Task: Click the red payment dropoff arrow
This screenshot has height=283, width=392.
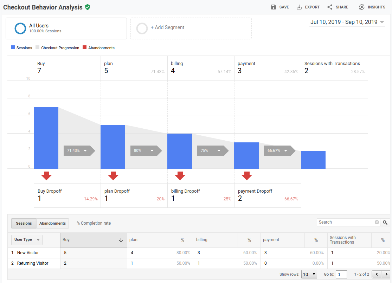Action: pyautogui.click(x=247, y=176)
